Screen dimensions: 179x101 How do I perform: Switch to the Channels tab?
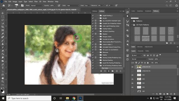click(140, 51)
